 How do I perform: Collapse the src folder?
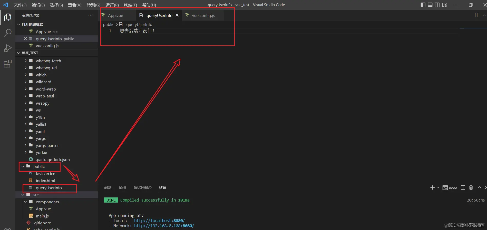pos(23,195)
